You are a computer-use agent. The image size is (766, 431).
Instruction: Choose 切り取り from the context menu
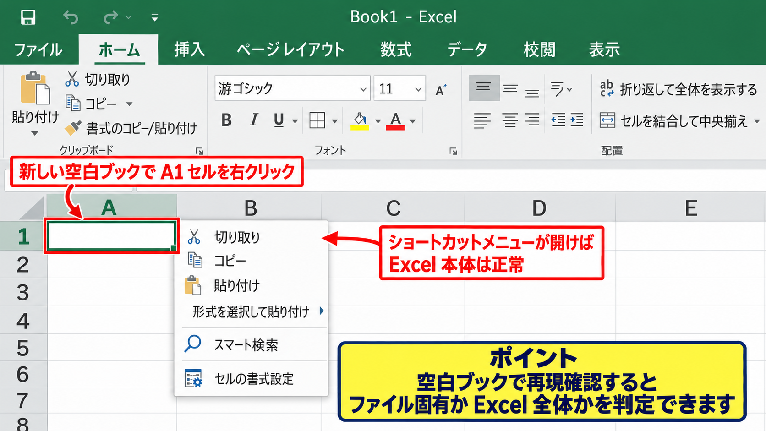(x=251, y=237)
